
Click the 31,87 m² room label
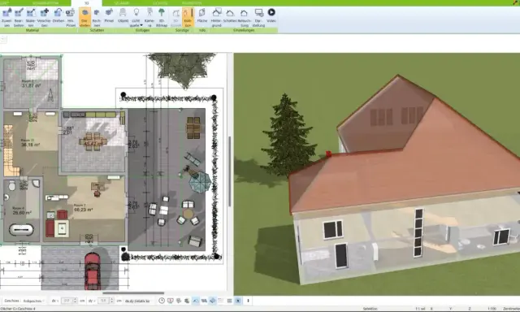[31, 85]
